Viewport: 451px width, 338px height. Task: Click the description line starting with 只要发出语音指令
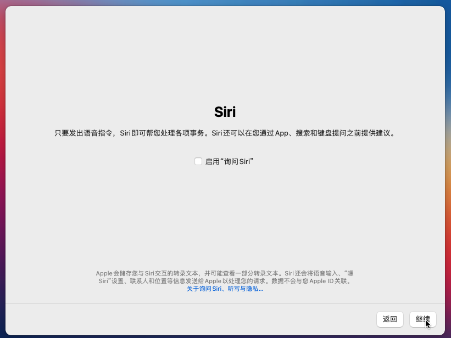pos(225,133)
